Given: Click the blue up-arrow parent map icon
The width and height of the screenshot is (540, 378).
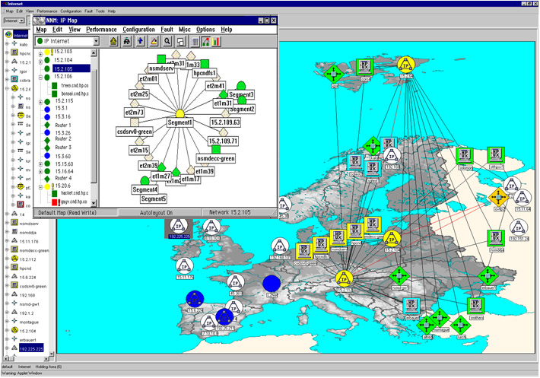Looking at the screenshot, I should point(140,41).
